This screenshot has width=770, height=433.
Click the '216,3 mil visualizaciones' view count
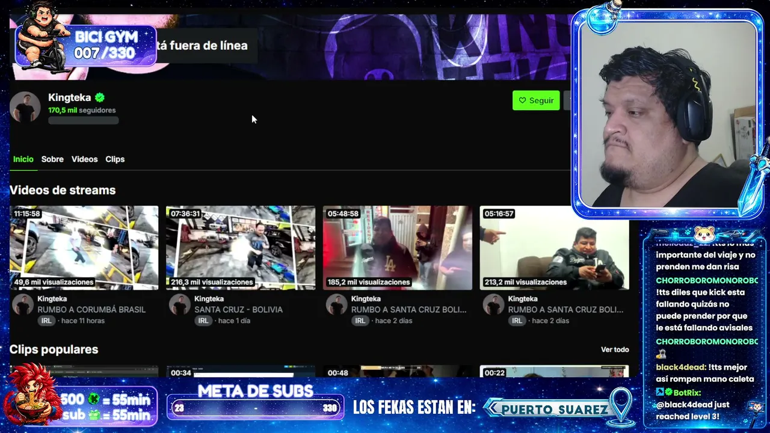click(212, 282)
